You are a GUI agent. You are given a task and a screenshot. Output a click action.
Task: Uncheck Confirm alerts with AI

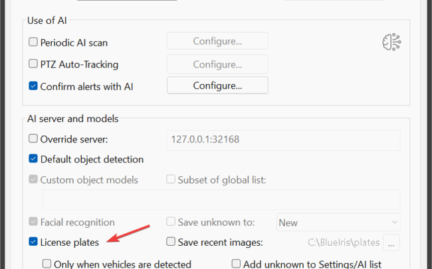[x=33, y=85]
